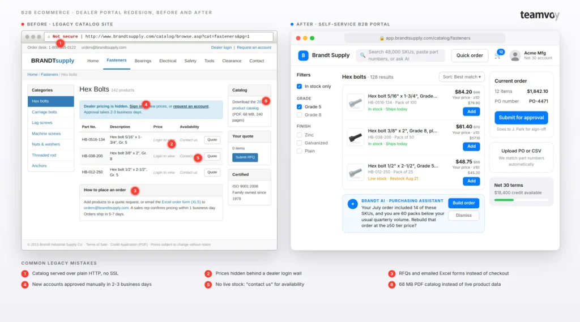The height and width of the screenshot is (322, 580).
Task: Click the Not secure warning icon
Action: (x=49, y=37)
